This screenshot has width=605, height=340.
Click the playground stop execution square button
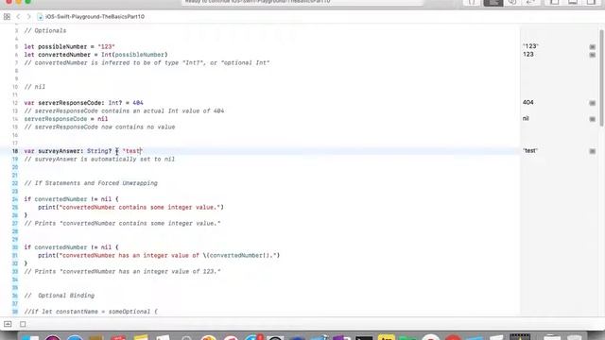click(x=23, y=324)
